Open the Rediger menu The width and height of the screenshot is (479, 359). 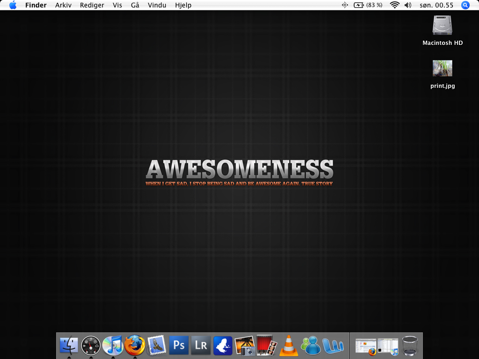(x=92, y=5)
